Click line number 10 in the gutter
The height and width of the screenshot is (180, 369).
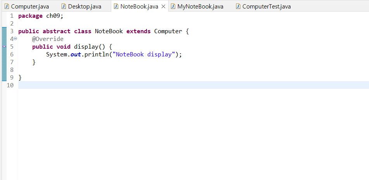(10, 85)
